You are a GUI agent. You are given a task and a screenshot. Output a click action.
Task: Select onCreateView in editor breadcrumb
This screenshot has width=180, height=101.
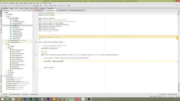point(49,13)
